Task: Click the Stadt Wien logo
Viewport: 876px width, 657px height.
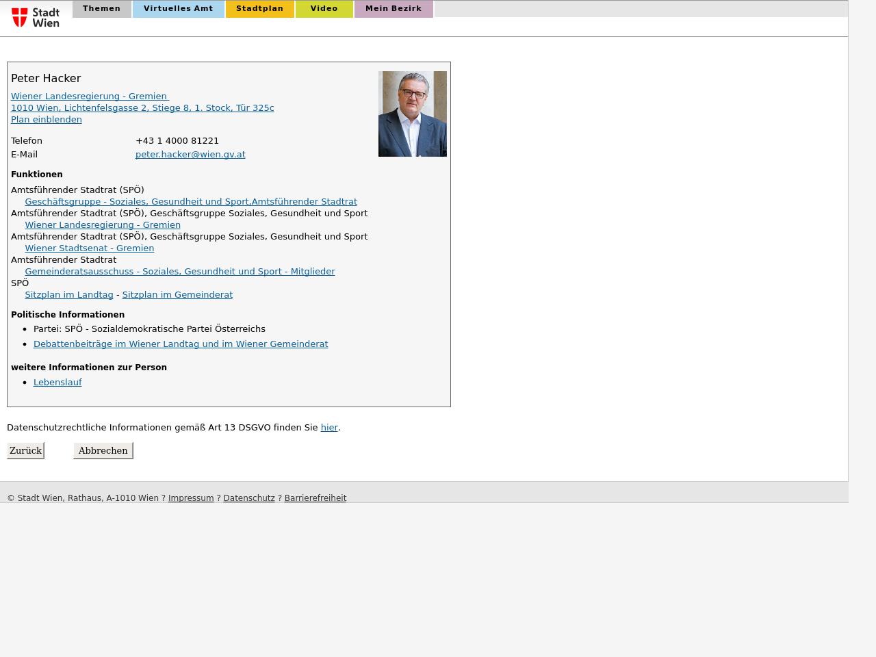Action: (x=36, y=17)
